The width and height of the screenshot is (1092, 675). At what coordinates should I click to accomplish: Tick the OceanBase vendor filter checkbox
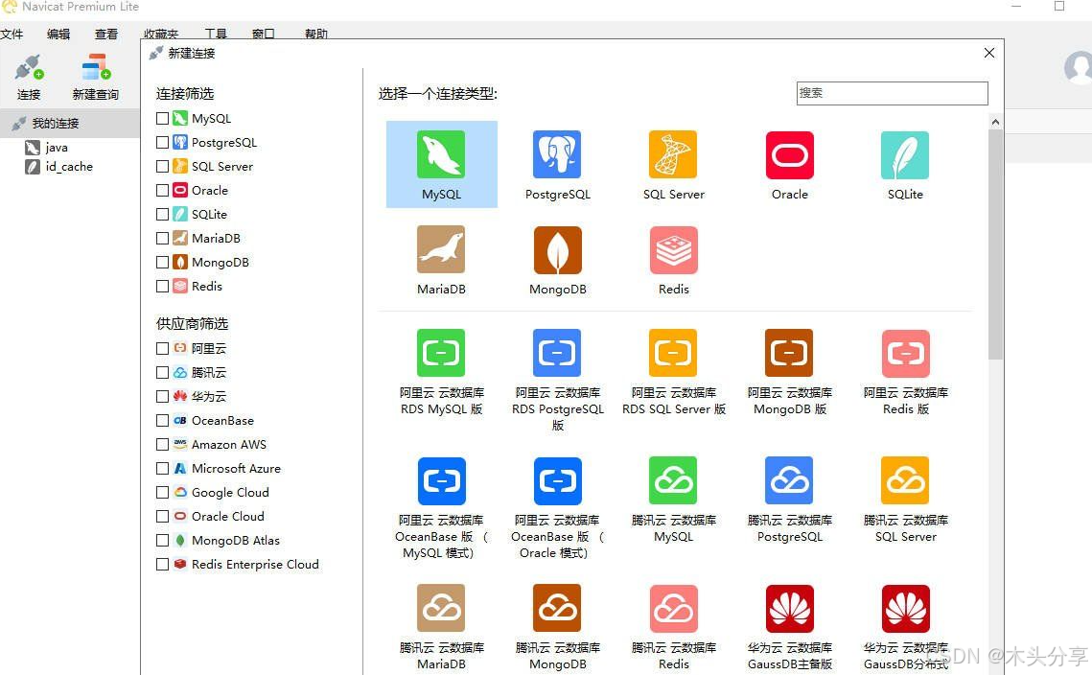(x=162, y=421)
